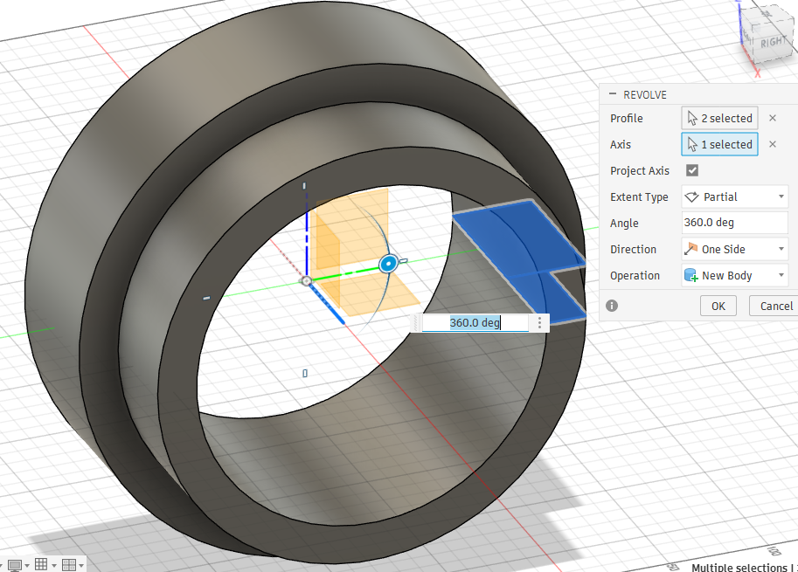Open the Direction dropdown

[735, 249]
